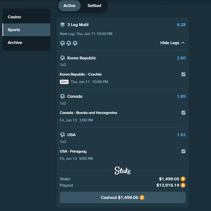Image resolution: width=211 pixels, height=211 pixels.
Task: Click the soccer icon beside USA
Action: [62, 135]
